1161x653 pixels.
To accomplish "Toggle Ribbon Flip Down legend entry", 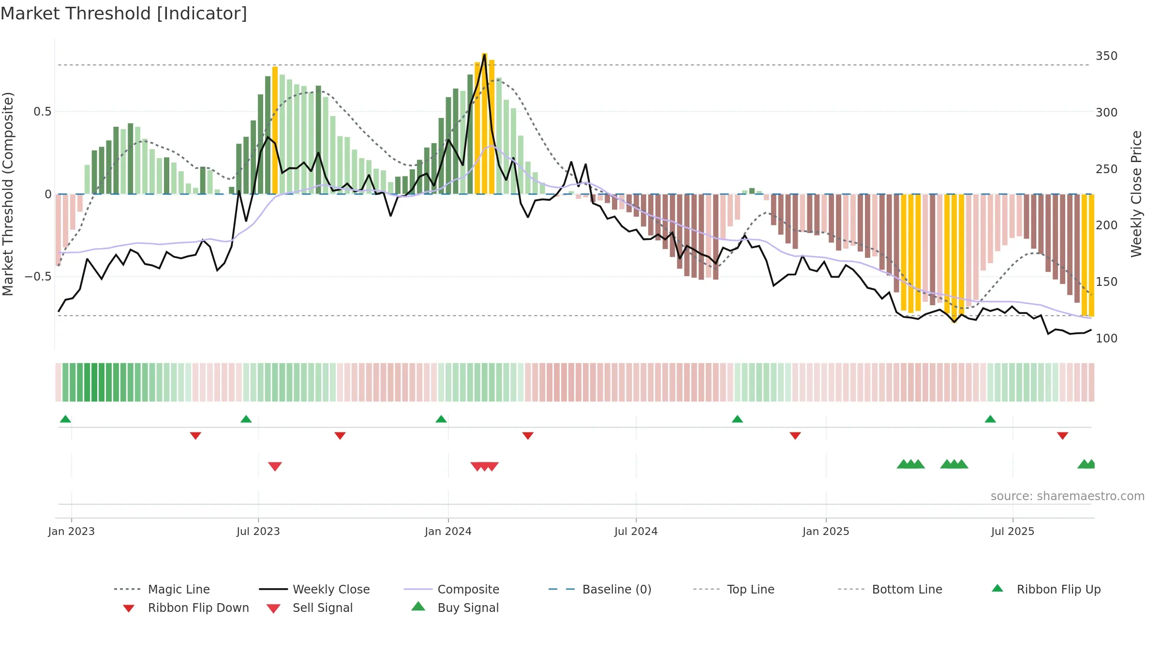I will pyautogui.click(x=186, y=608).
